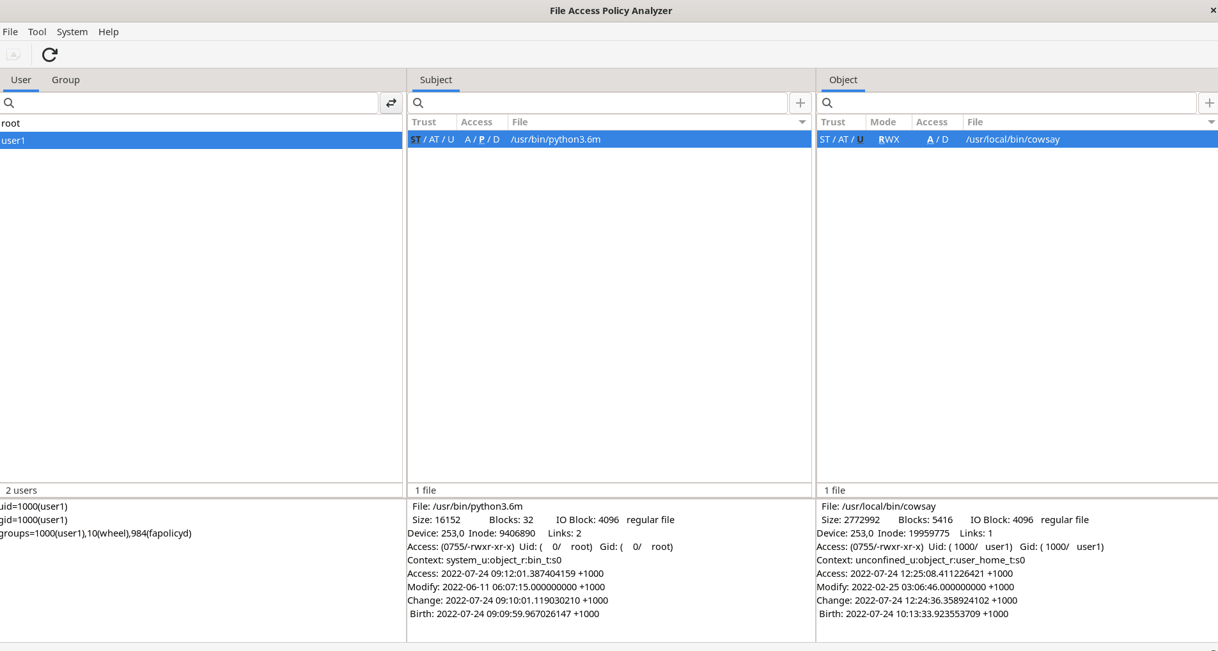This screenshot has width=1218, height=651.
Task: Click the search icon in Object search field
Action: (x=827, y=103)
